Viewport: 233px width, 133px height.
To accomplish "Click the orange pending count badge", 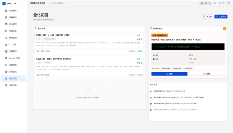I will (224, 29).
